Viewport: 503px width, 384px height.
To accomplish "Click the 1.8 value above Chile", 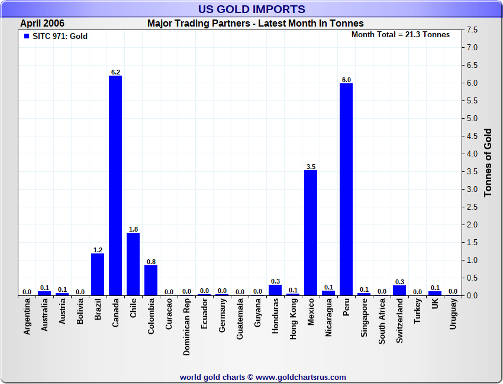I will (133, 229).
